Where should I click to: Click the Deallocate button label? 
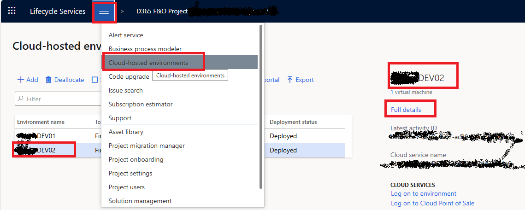69,80
